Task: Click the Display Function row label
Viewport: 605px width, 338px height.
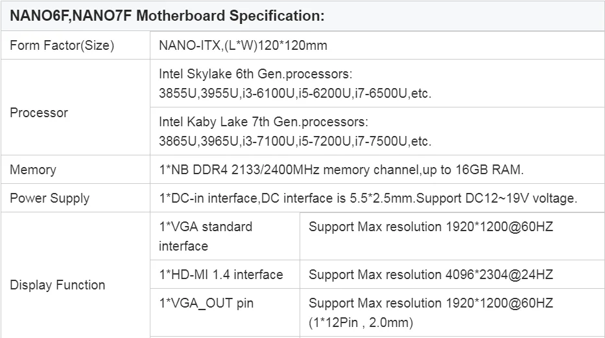Action: coord(58,285)
